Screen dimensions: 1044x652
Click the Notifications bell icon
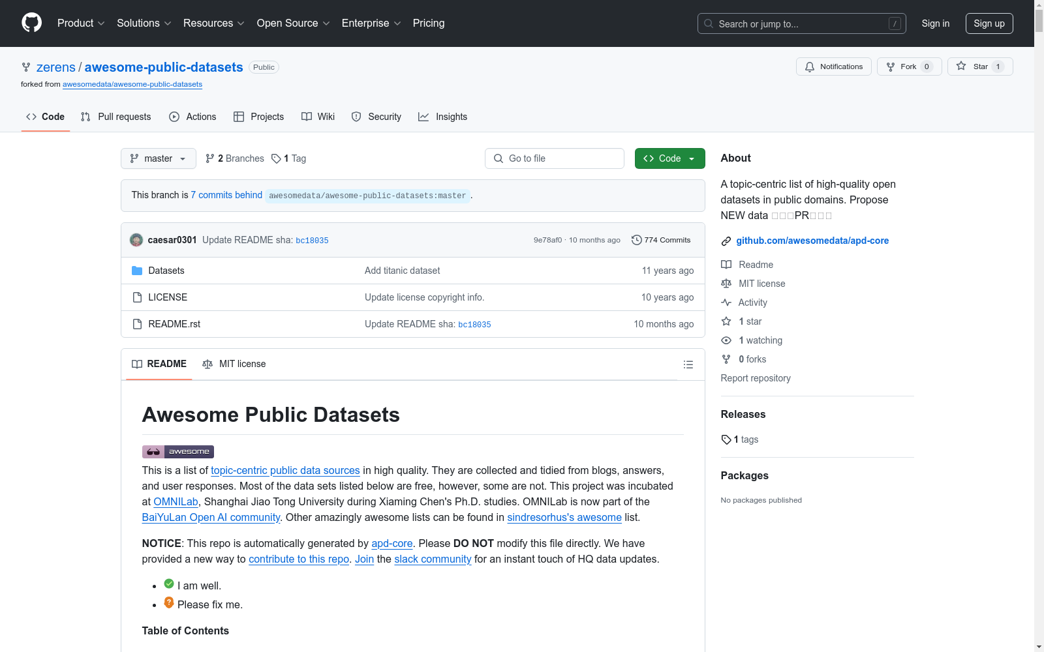(810, 67)
